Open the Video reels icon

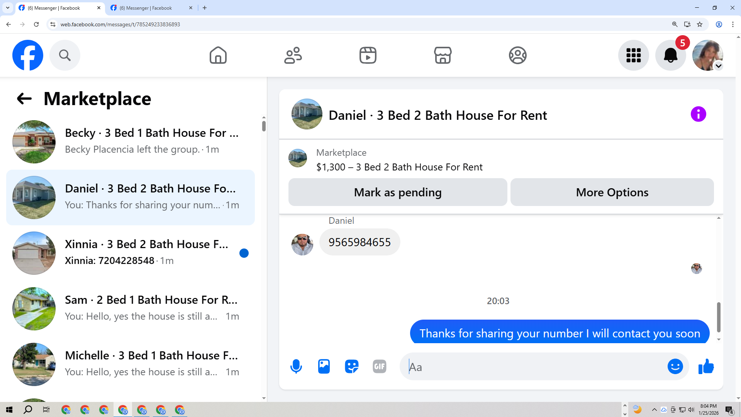(x=368, y=55)
